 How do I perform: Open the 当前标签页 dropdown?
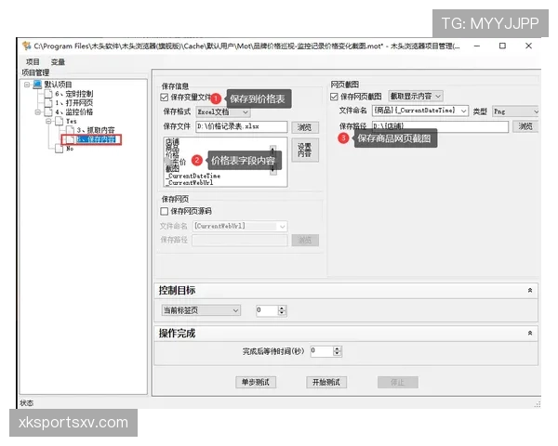[x=201, y=310]
